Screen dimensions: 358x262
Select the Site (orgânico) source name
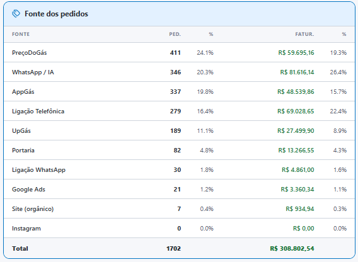point(33,209)
